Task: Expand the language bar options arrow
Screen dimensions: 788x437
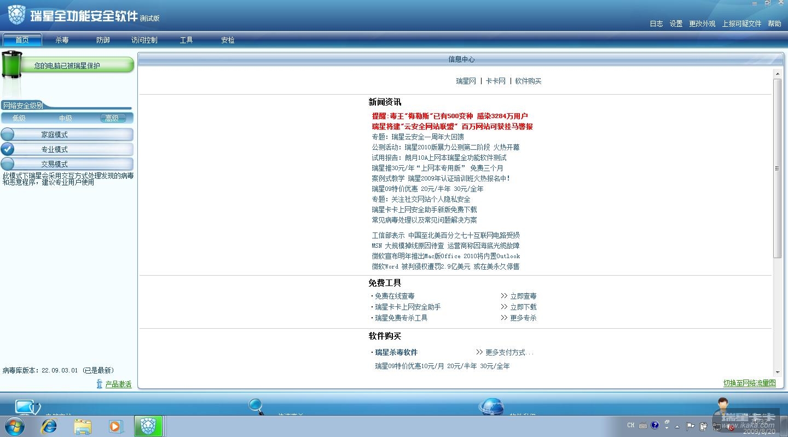Action: pyautogui.click(x=667, y=427)
